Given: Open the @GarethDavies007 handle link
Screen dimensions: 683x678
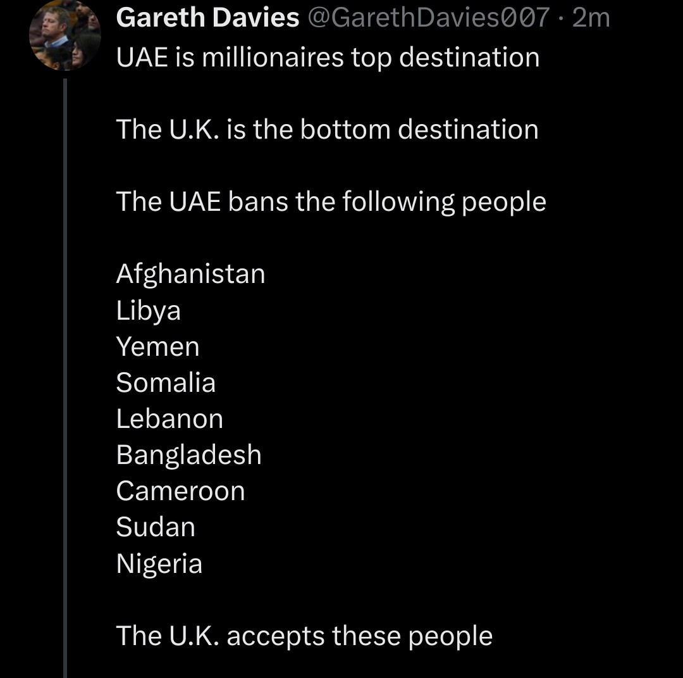Looking at the screenshot, I should (429, 18).
